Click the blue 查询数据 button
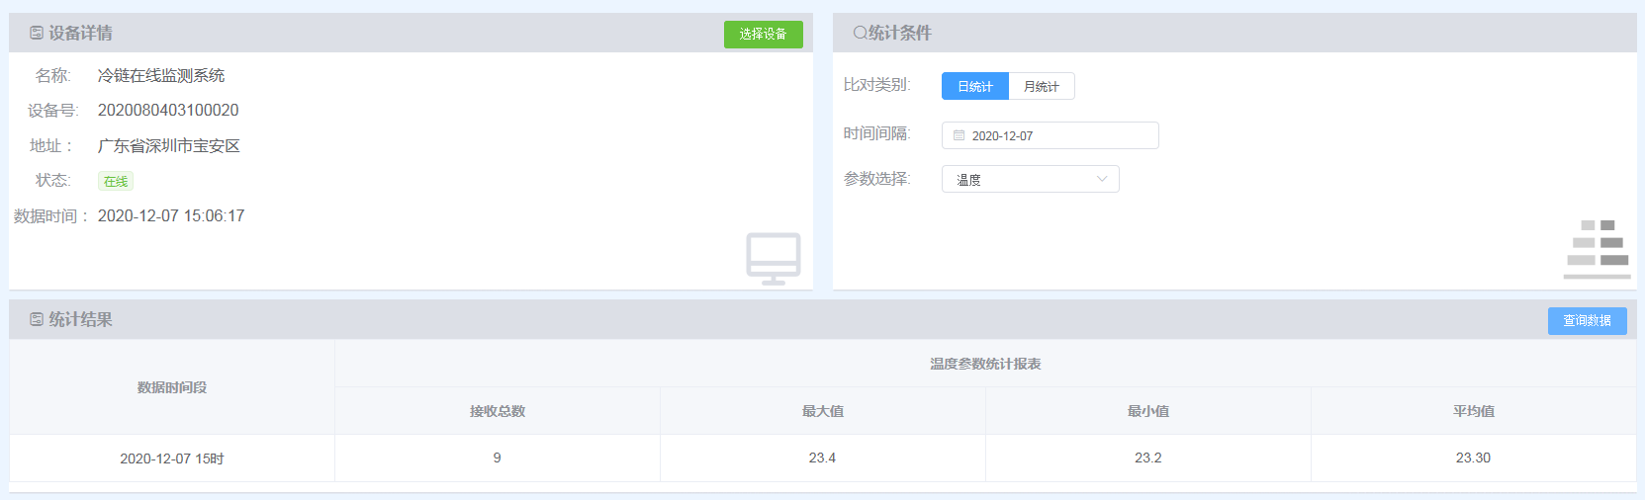Viewport: 1645px width, 500px height. 1586,321
